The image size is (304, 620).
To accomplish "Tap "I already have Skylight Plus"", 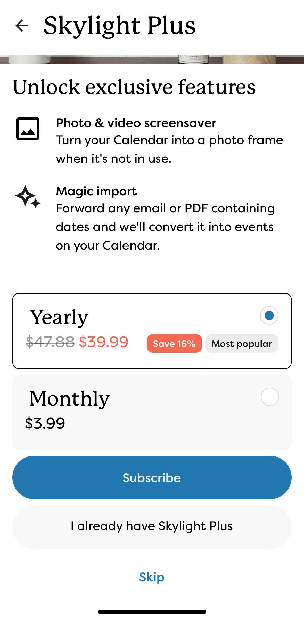I will [152, 526].
